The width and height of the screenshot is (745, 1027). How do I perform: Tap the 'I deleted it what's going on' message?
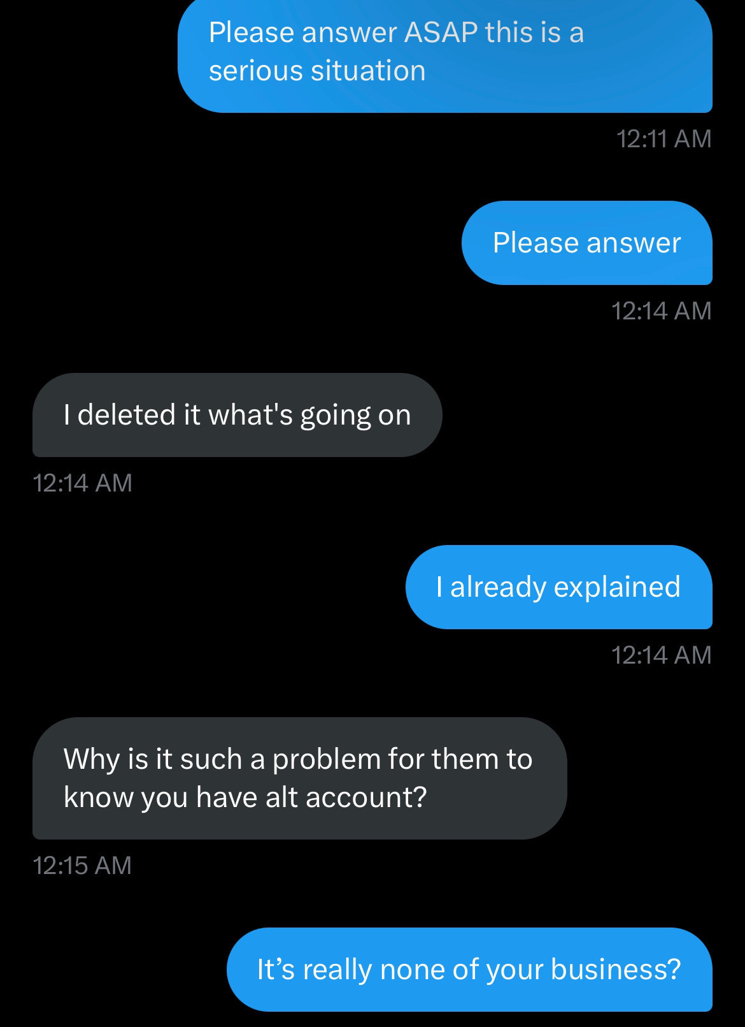tap(237, 415)
